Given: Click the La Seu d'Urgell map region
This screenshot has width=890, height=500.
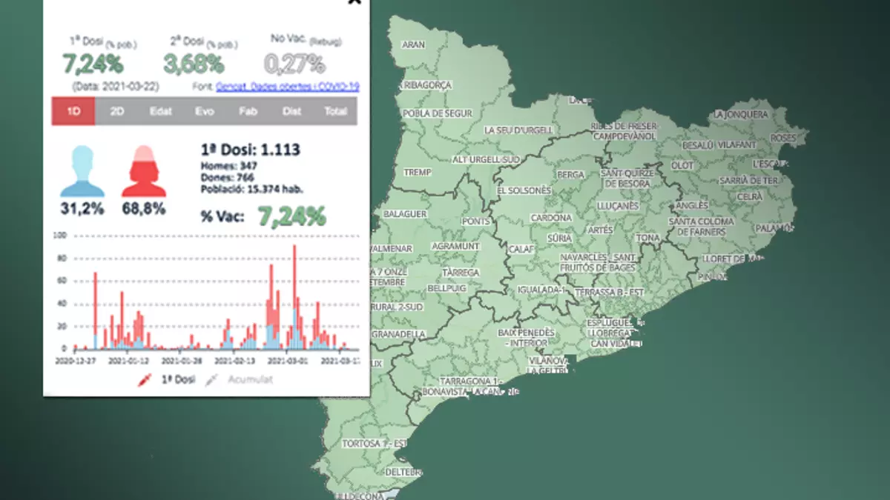Looking at the screenshot, I should [518, 130].
